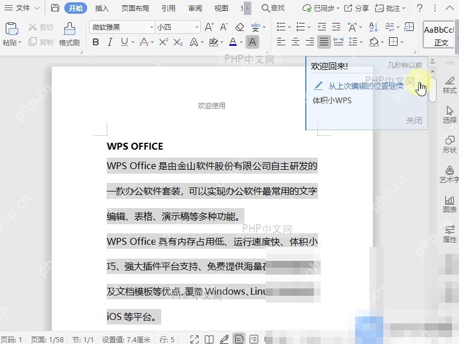The width and height of the screenshot is (459, 344).
Task: Apply text highlight color ab icon
Action: pyautogui.click(x=213, y=42)
